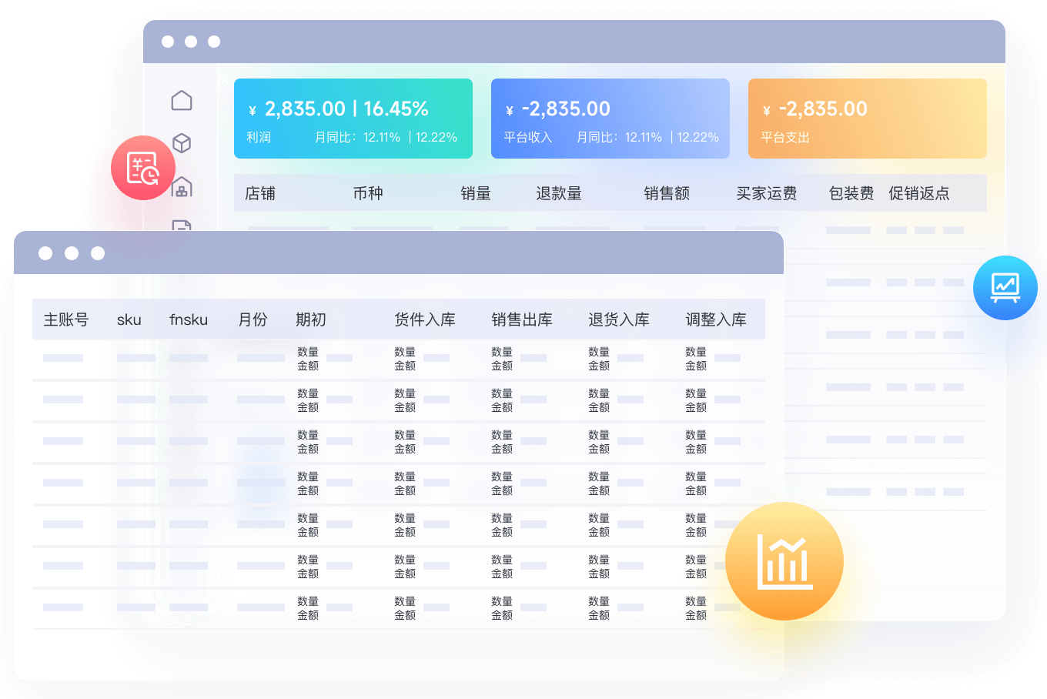Open the orange bar chart icon

[784, 561]
